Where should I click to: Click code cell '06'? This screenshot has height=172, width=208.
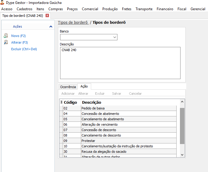72,124
